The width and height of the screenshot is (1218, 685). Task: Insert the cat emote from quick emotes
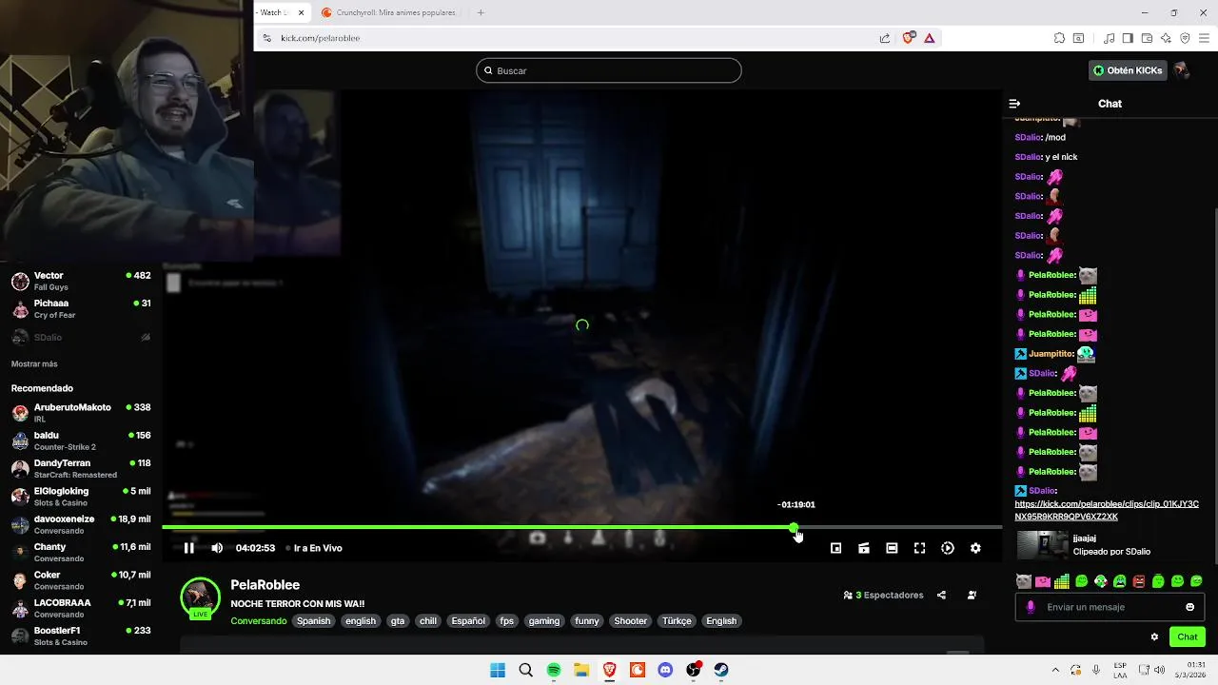[x=1023, y=581]
